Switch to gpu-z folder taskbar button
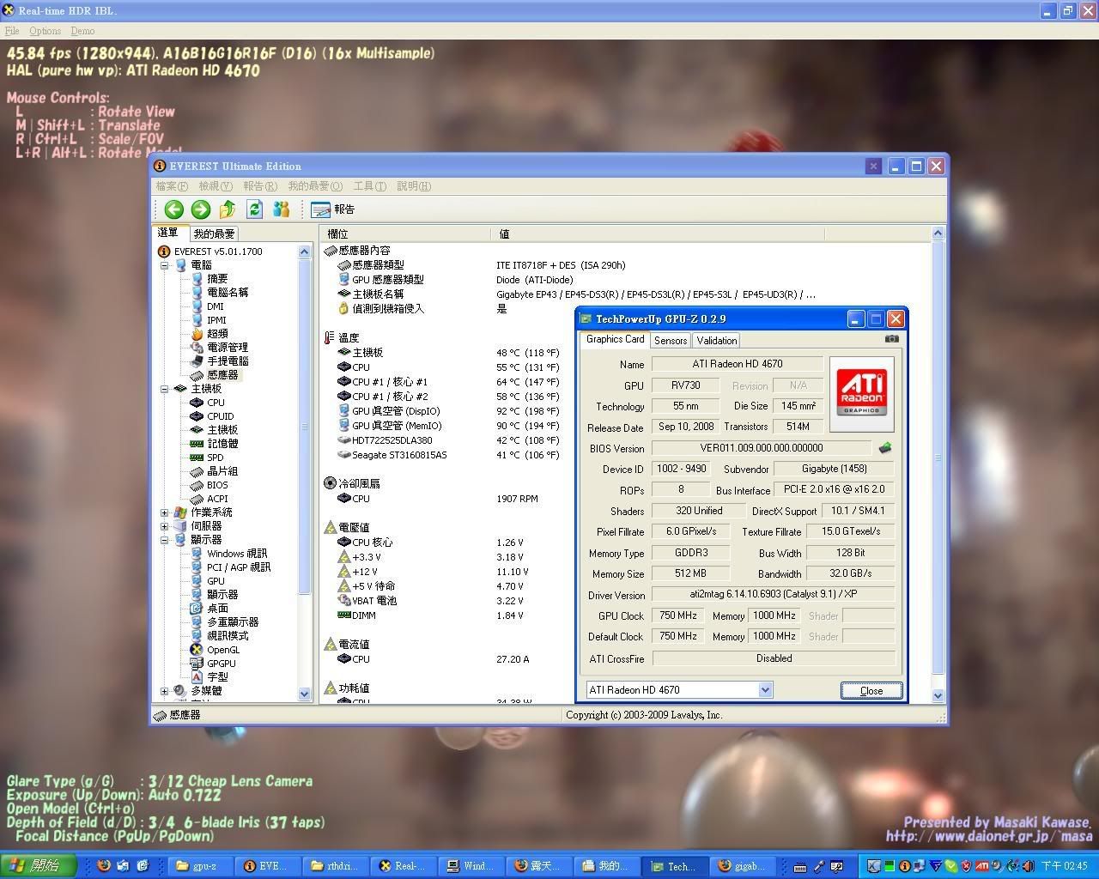This screenshot has width=1099, height=879. (200, 866)
